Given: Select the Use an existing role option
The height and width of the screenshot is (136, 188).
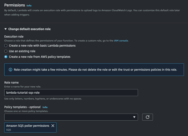Looking at the screenshot, I should pyautogui.click(x=6, y=51).
